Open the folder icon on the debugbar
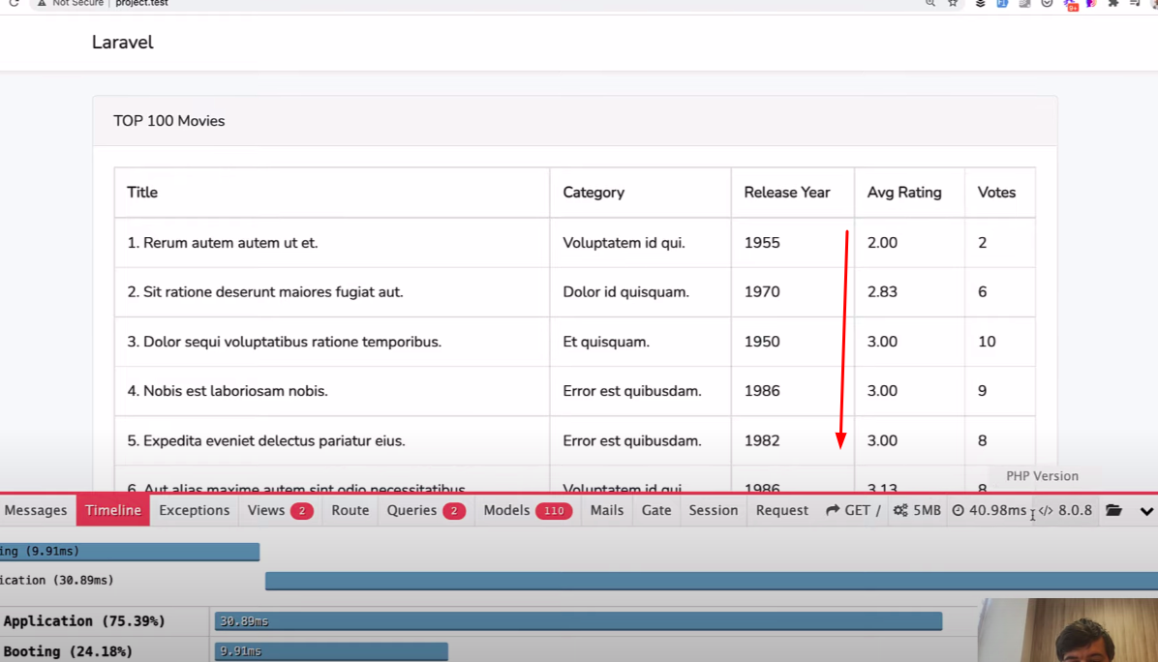 [x=1113, y=510]
